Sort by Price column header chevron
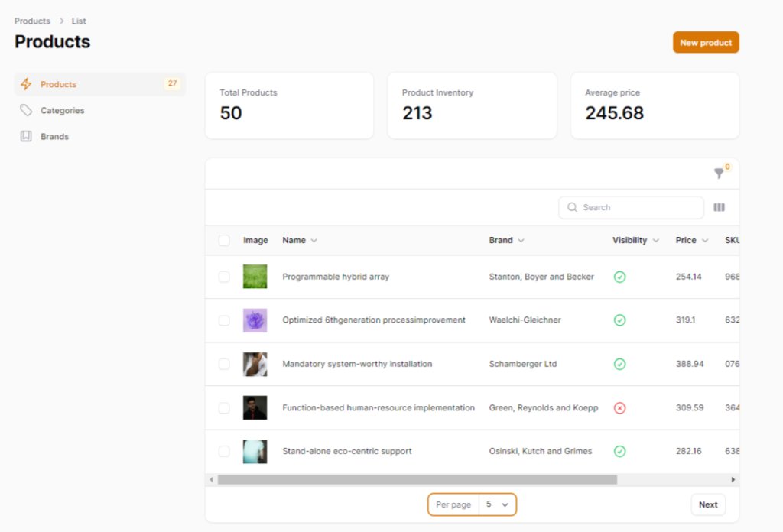This screenshot has width=783, height=532. coord(705,241)
